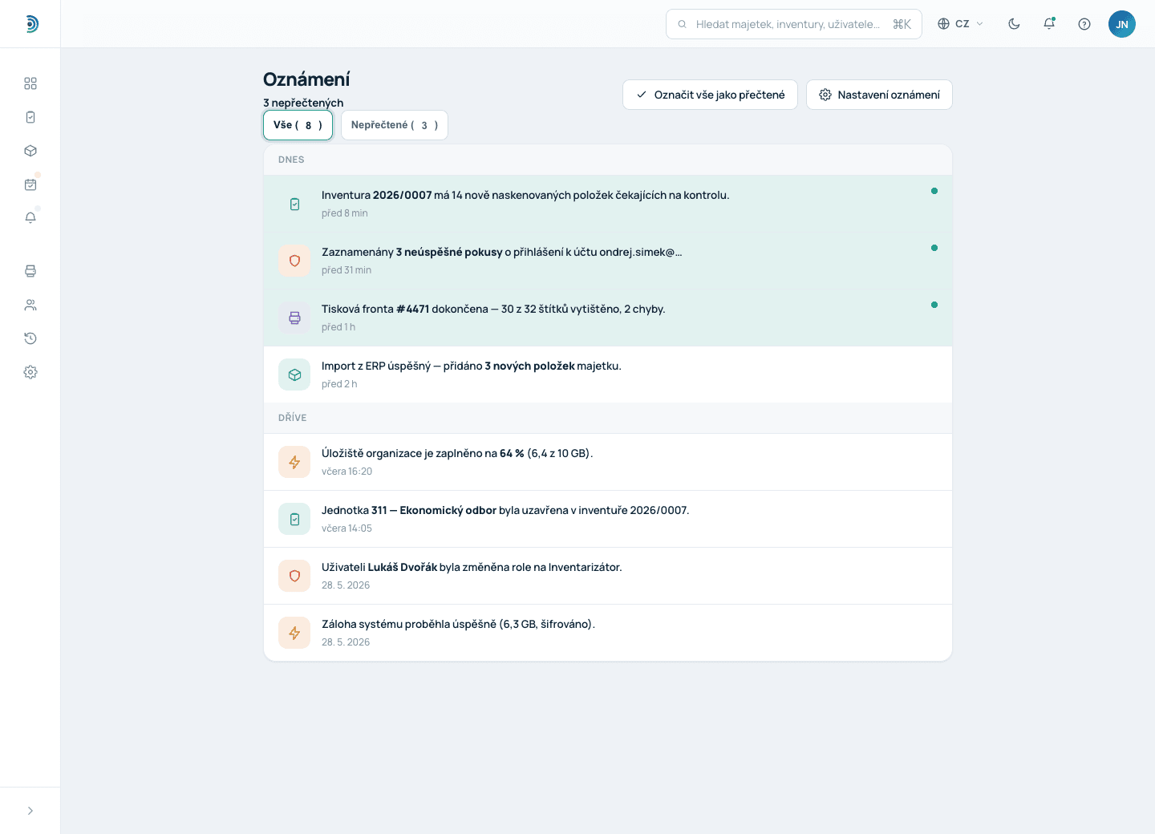The width and height of the screenshot is (1155, 834).
Task: Click the shield icon of Lukáš Dvořák notification
Action: (294, 576)
